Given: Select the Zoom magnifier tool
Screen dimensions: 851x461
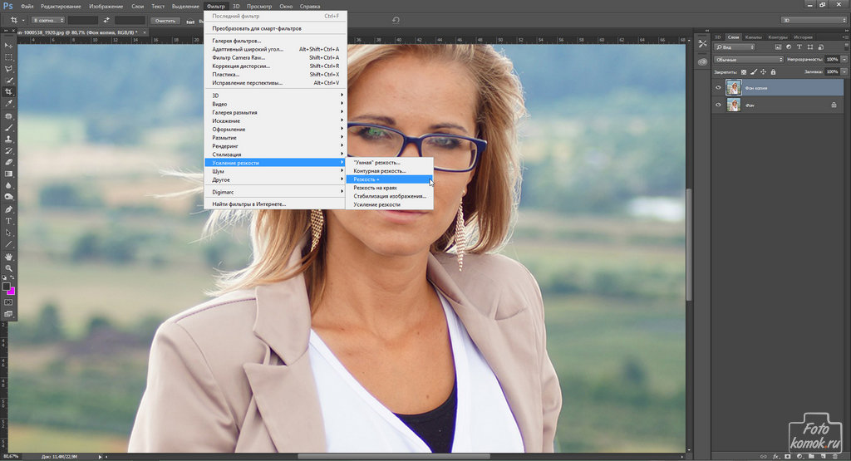Looking at the screenshot, I should [x=8, y=268].
